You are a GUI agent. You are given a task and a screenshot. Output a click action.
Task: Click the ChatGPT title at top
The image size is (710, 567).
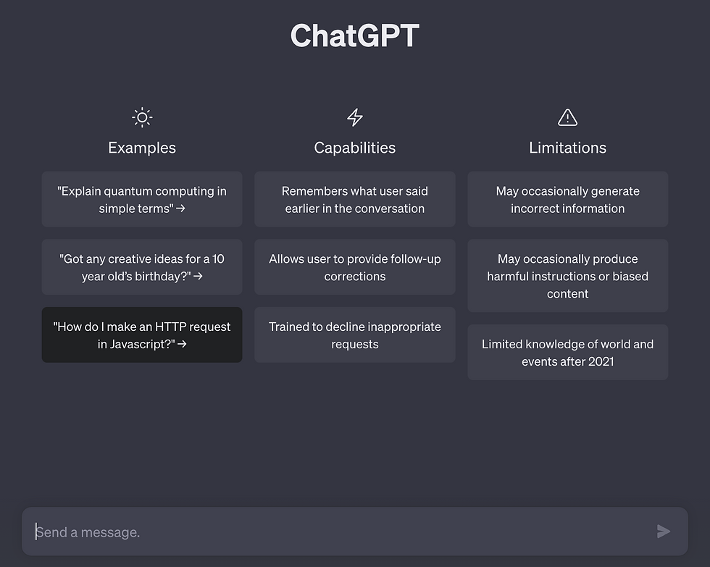coord(355,35)
